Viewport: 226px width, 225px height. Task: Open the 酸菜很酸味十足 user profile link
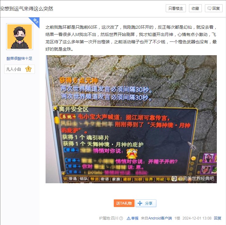(19, 59)
